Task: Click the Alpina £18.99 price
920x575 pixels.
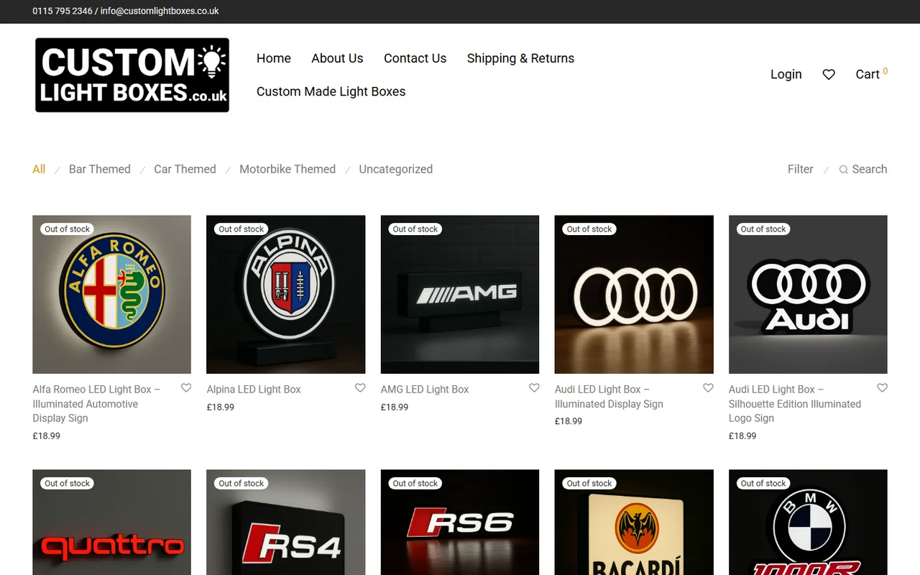Action: 221,407
